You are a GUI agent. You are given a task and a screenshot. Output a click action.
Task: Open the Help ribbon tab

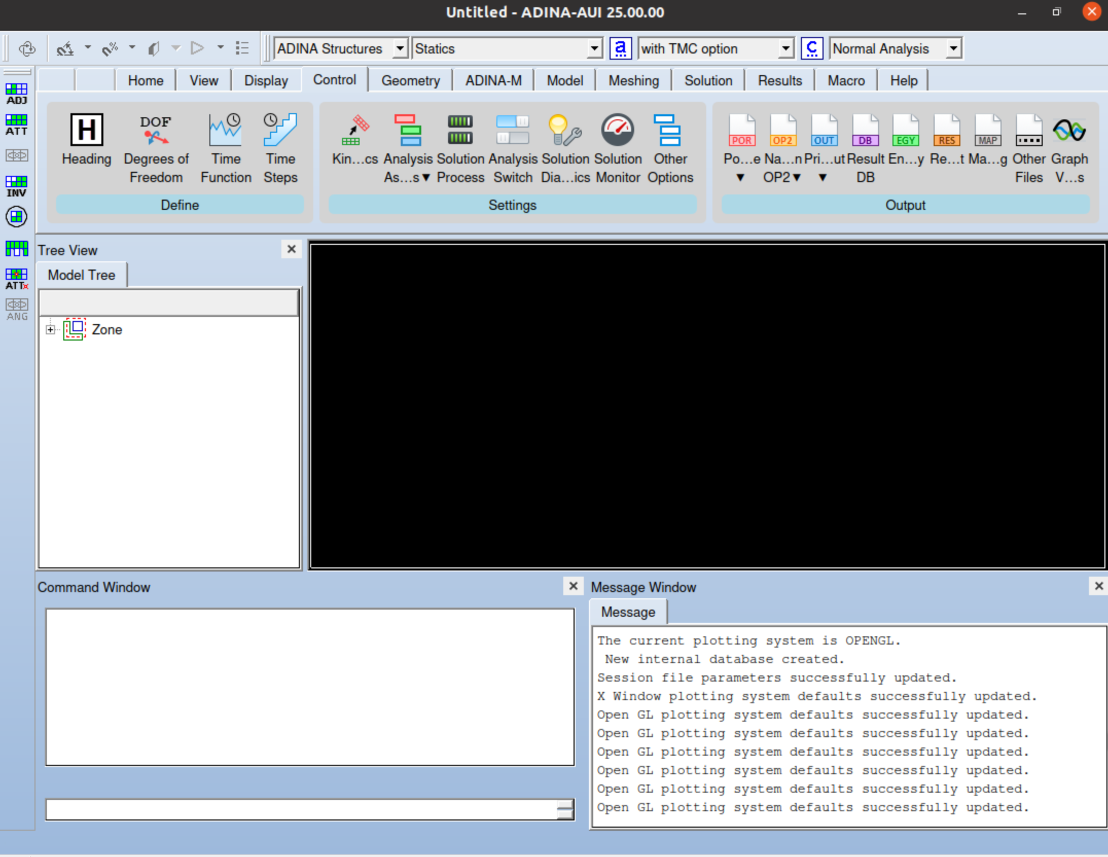[x=904, y=81]
